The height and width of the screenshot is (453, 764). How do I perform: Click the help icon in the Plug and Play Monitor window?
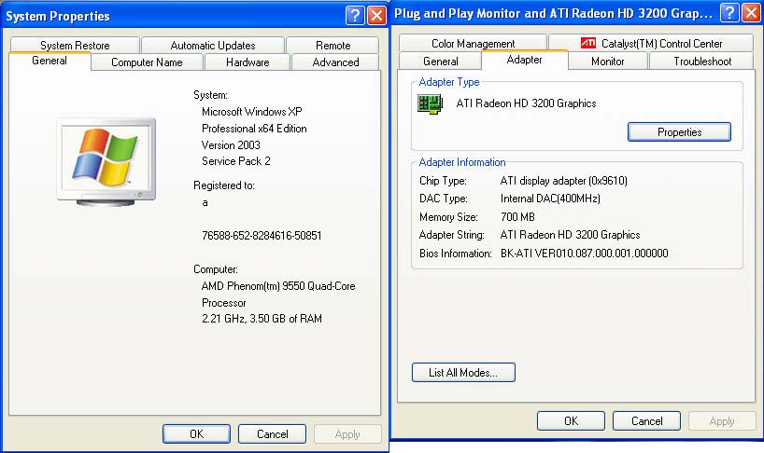729,13
